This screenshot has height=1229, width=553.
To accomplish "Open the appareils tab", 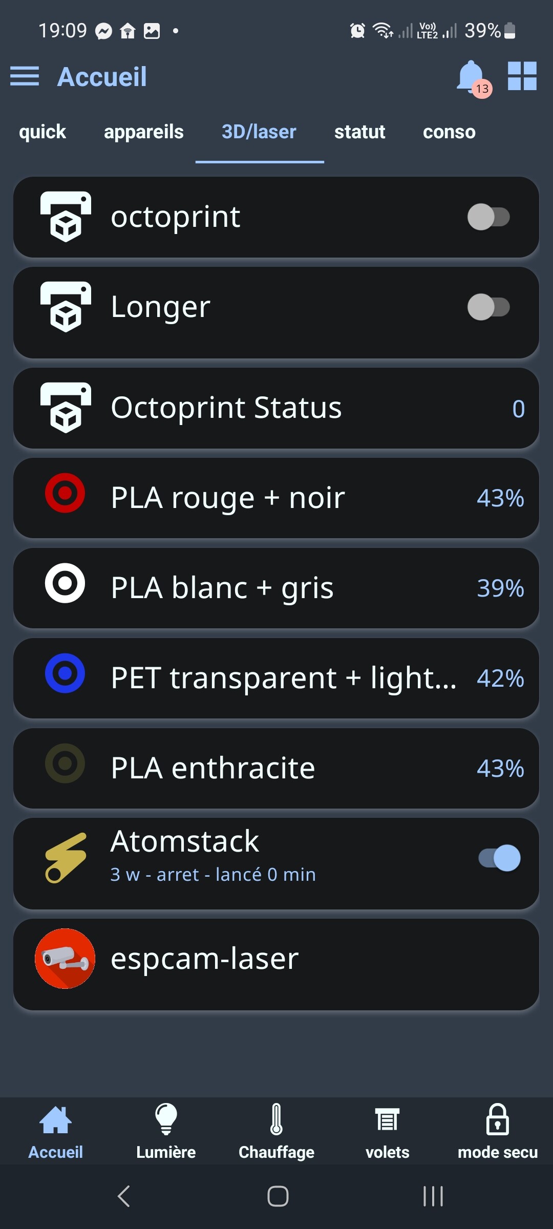I will click(x=143, y=132).
